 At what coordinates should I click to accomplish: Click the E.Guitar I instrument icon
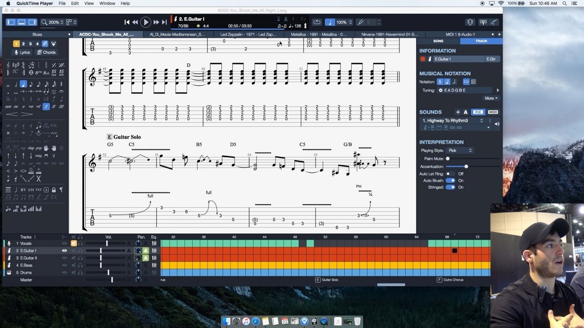point(9,251)
